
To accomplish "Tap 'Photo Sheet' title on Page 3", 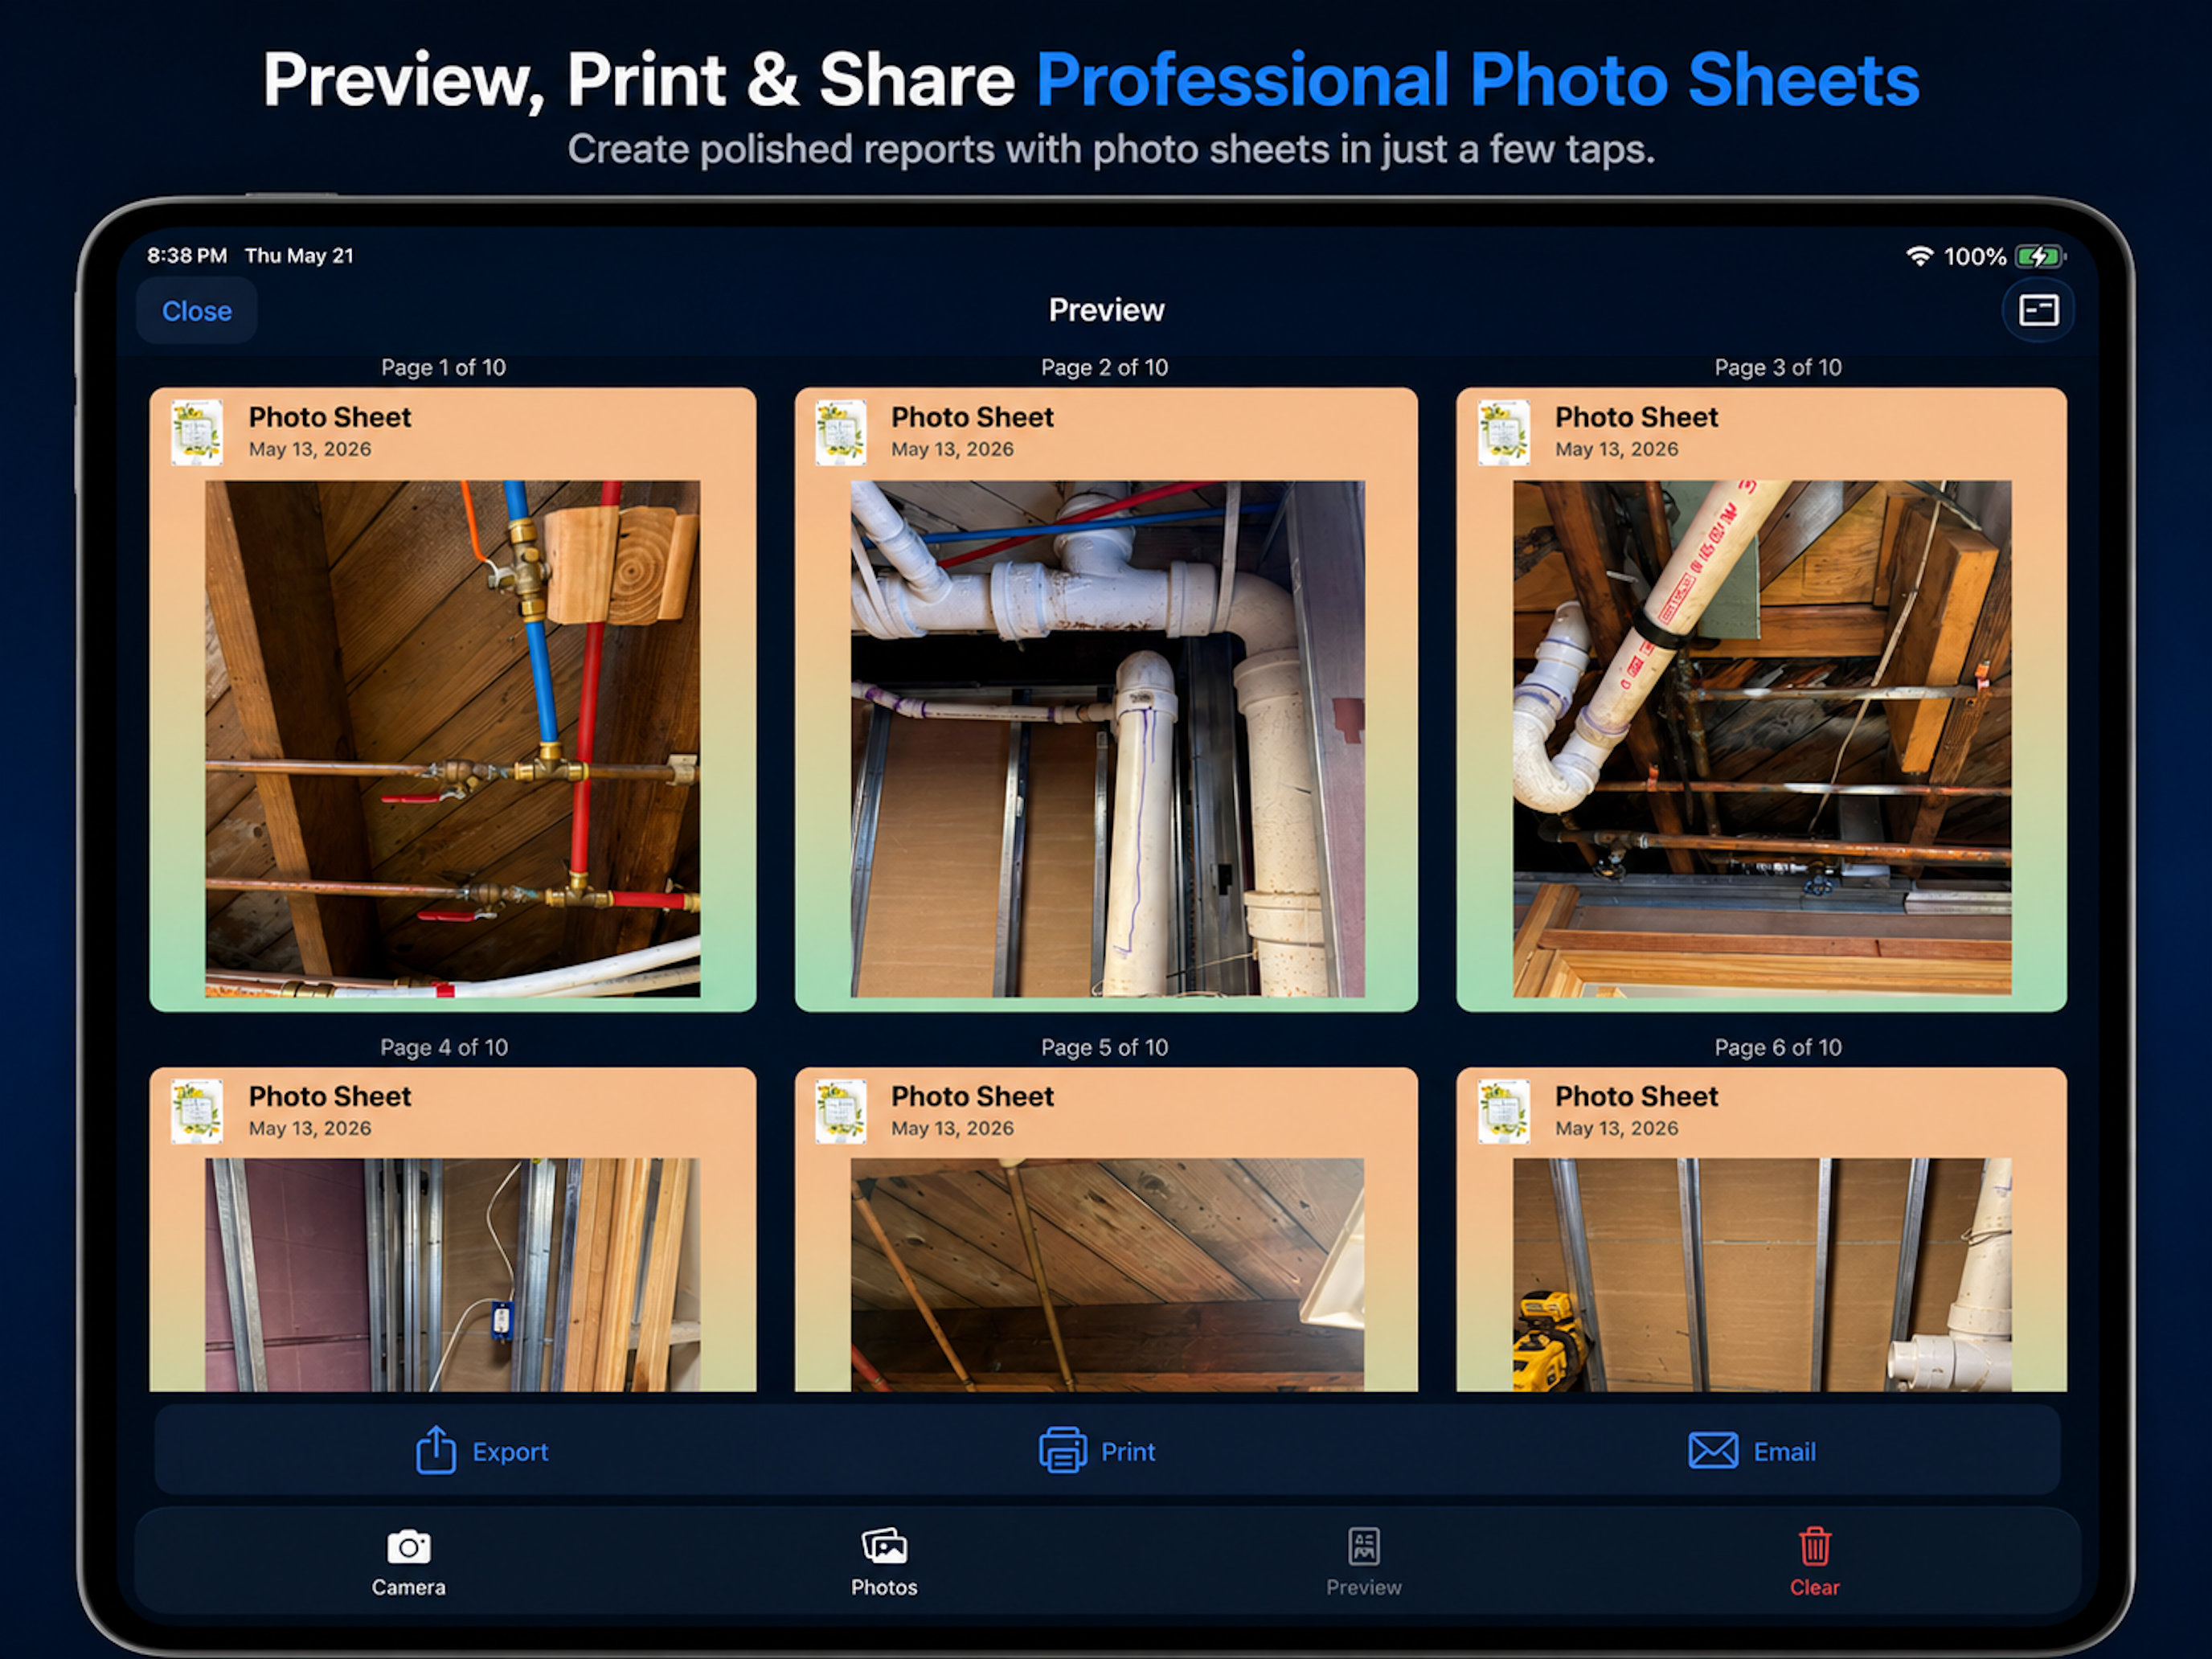I will click(1636, 417).
